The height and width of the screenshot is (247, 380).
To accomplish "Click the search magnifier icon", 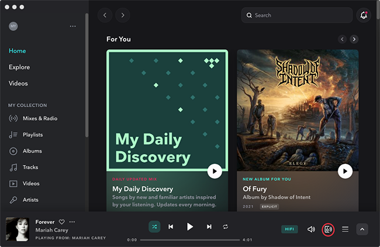I will (x=249, y=15).
